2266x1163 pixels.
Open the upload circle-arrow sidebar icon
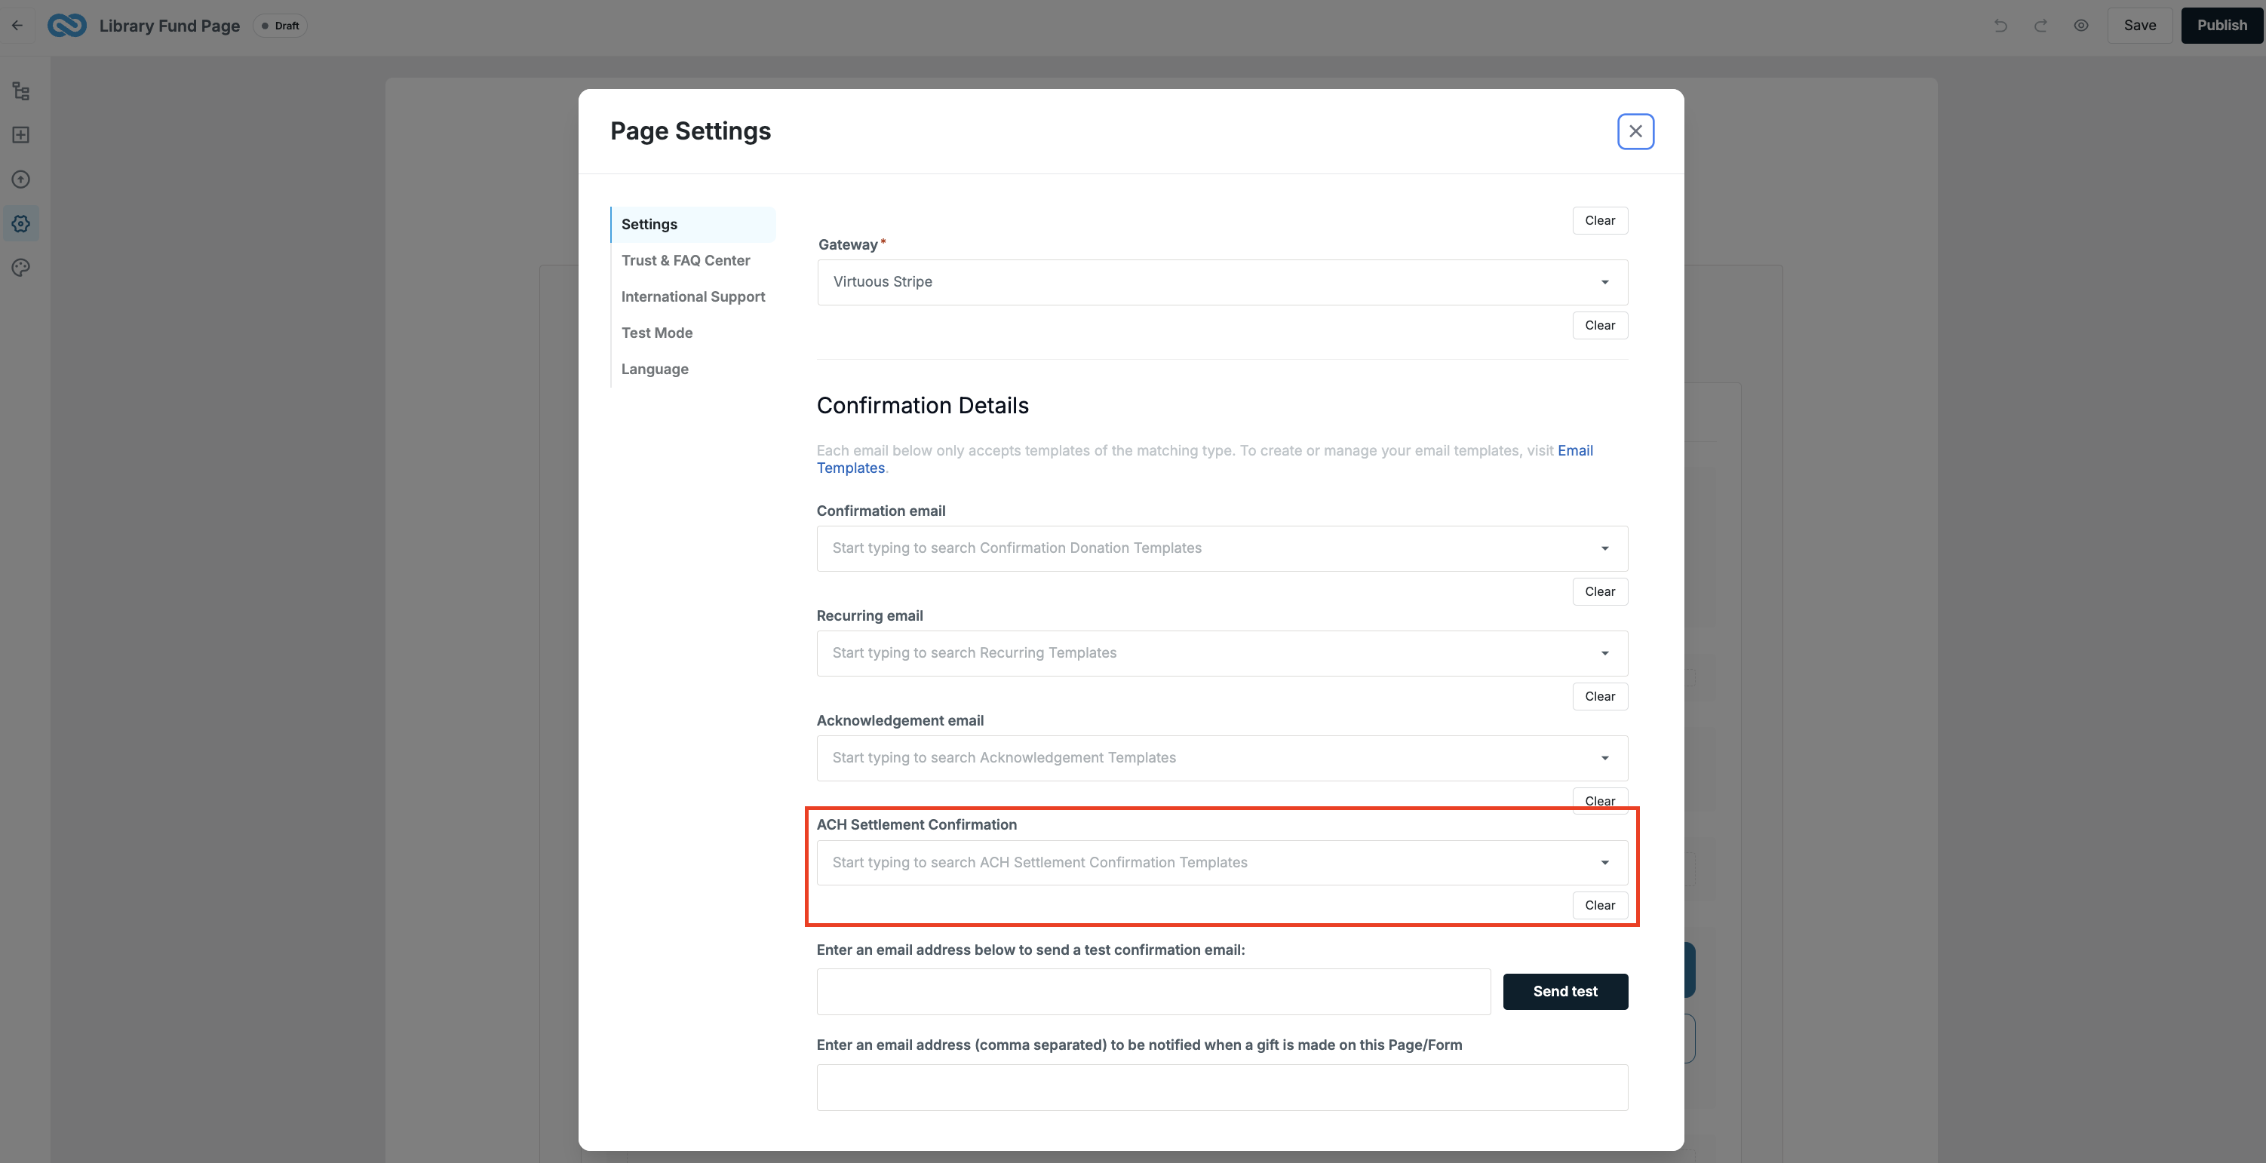[x=21, y=180]
